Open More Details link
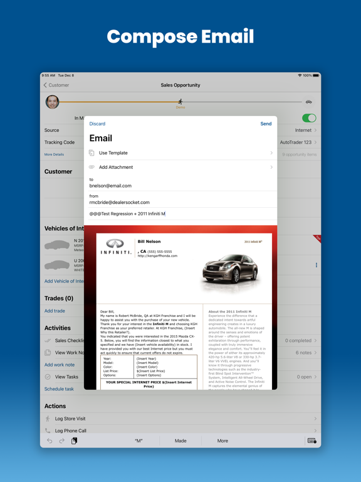The height and width of the screenshot is (482, 361). coord(54,154)
